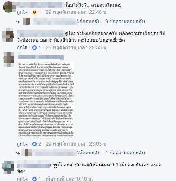176x181 pixels.
Task: Like the 22:53 comment via ถูกใจ
Action: tap(22, 47)
